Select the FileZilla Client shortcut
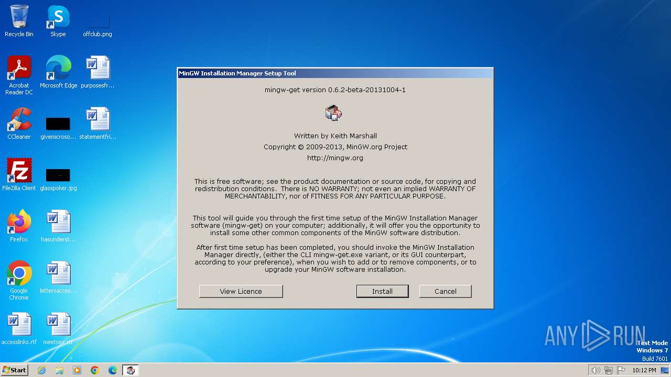671x377 pixels. (x=19, y=175)
